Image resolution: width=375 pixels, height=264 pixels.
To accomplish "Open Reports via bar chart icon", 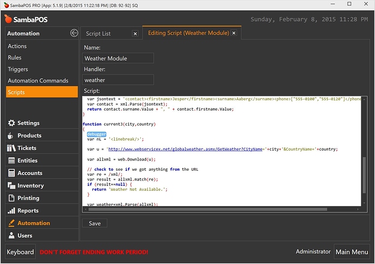I will pyautogui.click(x=11, y=210).
